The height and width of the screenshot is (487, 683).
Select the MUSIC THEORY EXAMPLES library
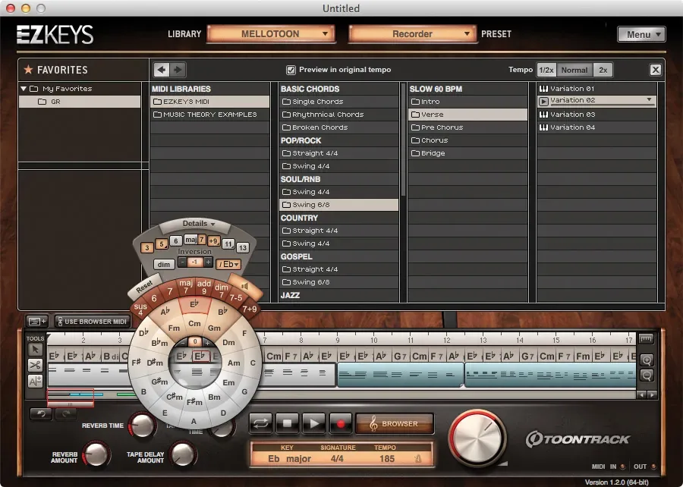pyautogui.click(x=209, y=115)
